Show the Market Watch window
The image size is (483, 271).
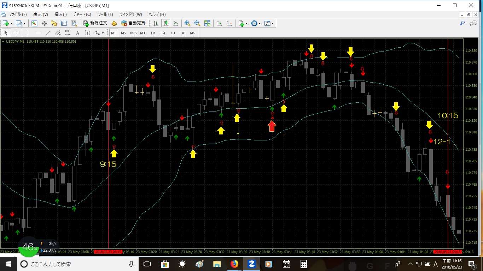coord(34,23)
